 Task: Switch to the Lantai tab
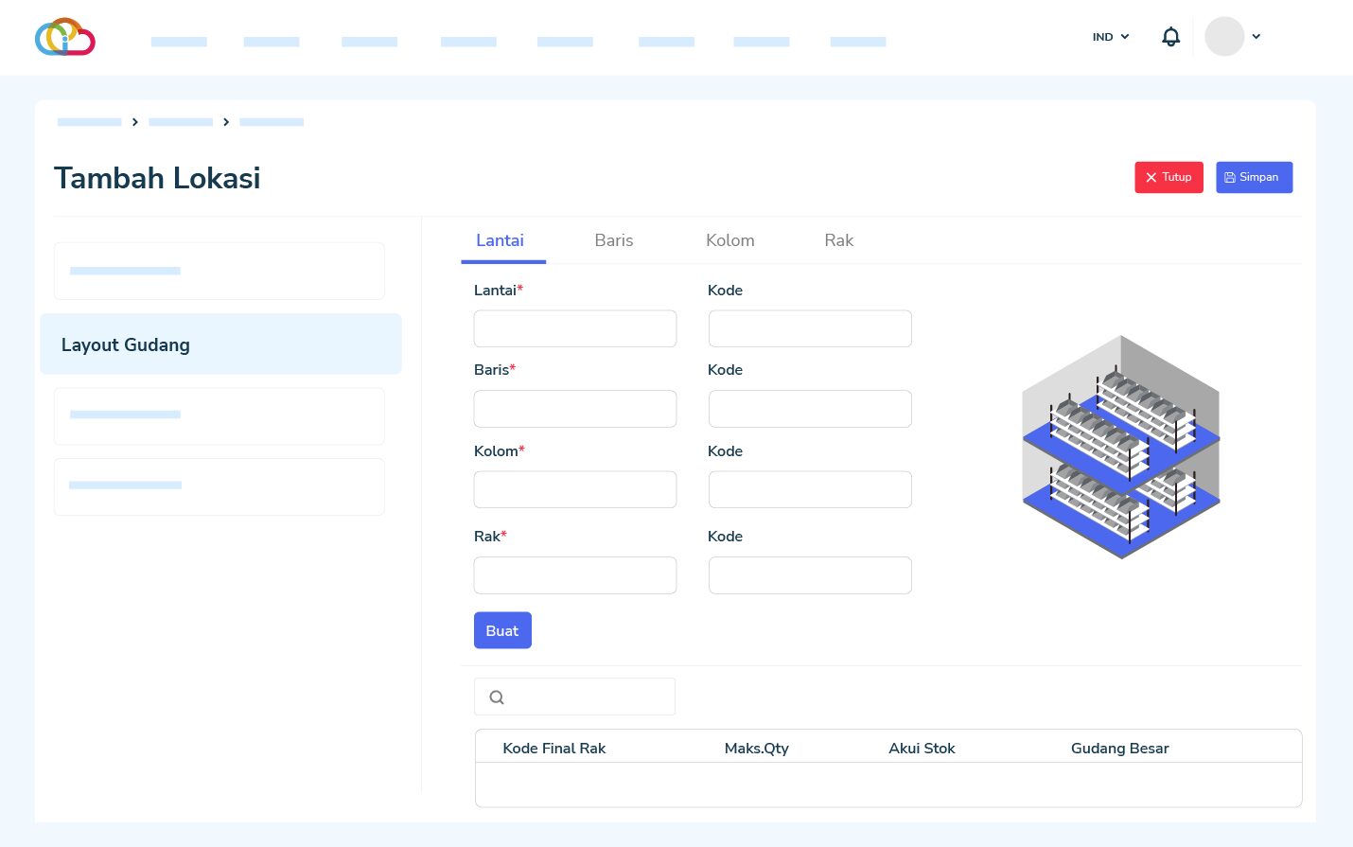pos(500,240)
